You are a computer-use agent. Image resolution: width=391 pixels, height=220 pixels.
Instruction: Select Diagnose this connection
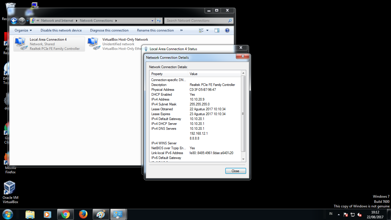109,30
